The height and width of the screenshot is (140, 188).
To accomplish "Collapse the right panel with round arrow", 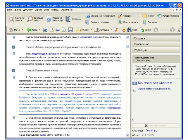I will 132,119.
